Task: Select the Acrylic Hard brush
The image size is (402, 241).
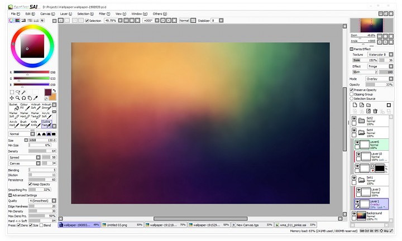Action: (13, 123)
